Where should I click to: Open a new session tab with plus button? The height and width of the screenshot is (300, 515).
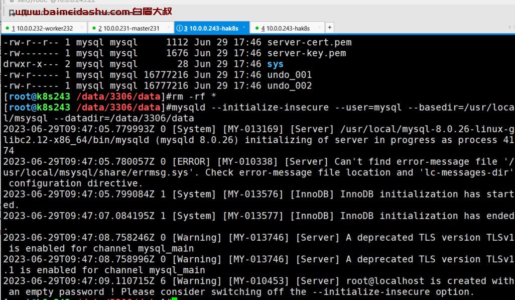(329, 28)
